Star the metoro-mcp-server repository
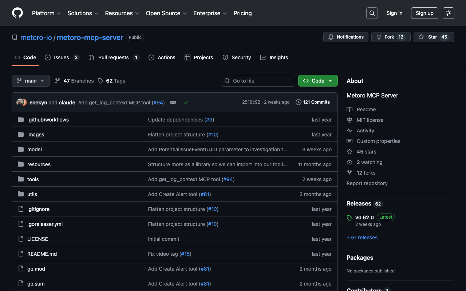The height and width of the screenshot is (291, 466). point(433,37)
